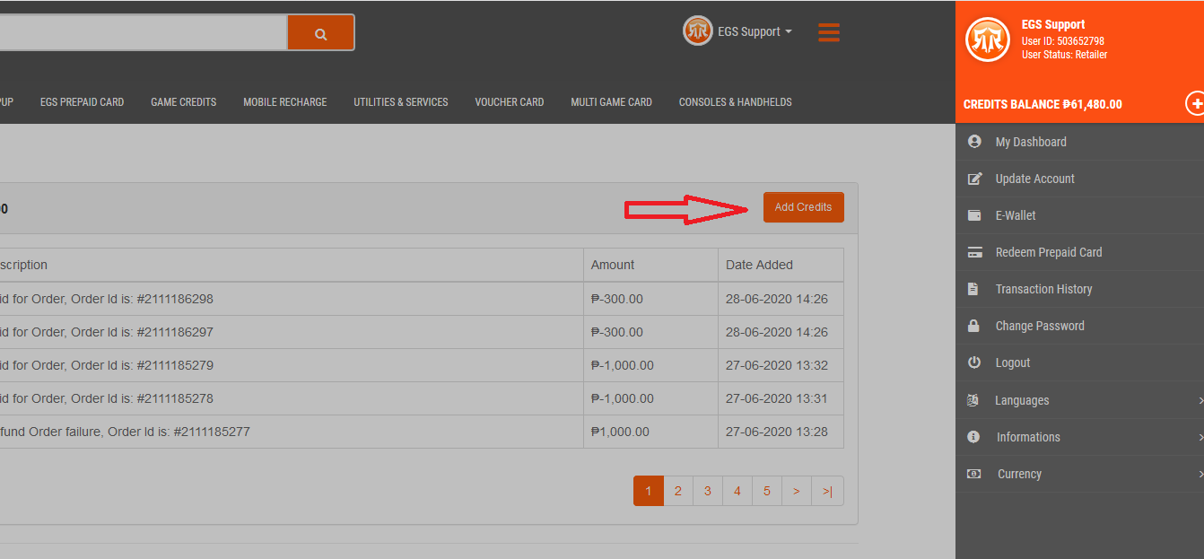
Task: Click order row #2111186298
Action: (x=422, y=299)
